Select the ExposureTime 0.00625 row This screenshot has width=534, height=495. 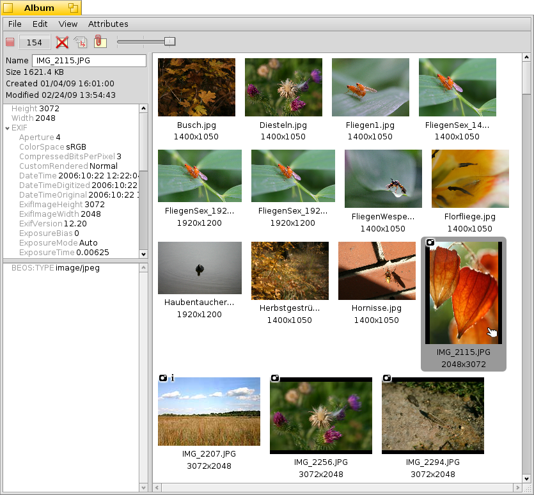64,253
